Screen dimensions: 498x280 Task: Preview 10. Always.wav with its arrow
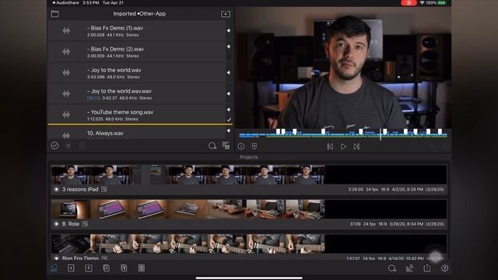[x=228, y=131]
